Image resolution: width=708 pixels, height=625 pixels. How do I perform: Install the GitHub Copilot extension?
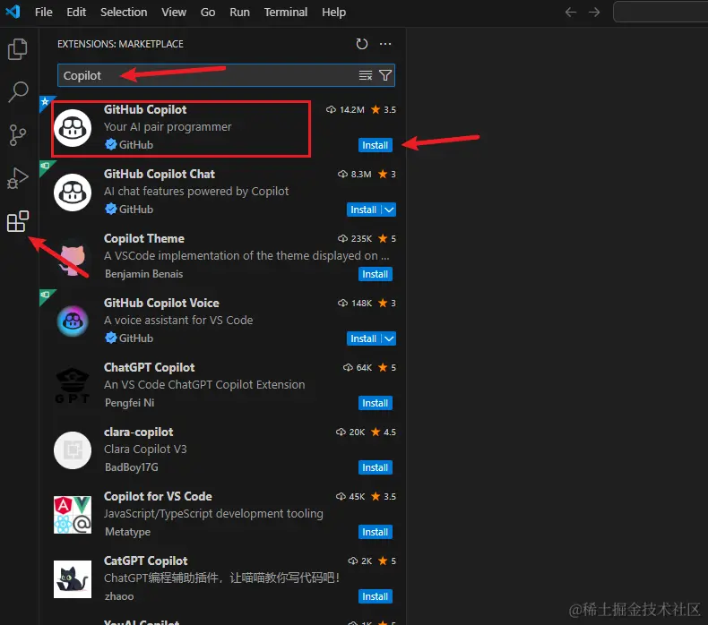coord(375,145)
